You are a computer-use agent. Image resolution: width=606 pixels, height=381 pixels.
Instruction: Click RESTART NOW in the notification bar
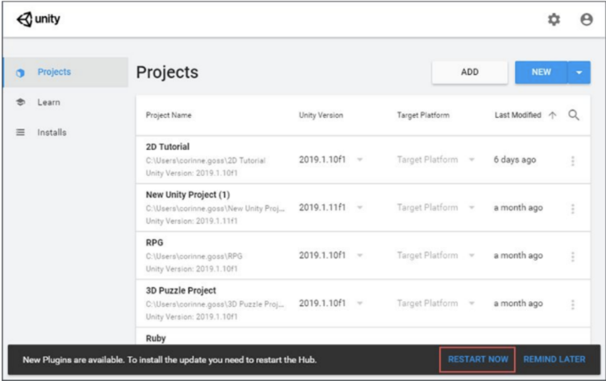click(478, 360)
